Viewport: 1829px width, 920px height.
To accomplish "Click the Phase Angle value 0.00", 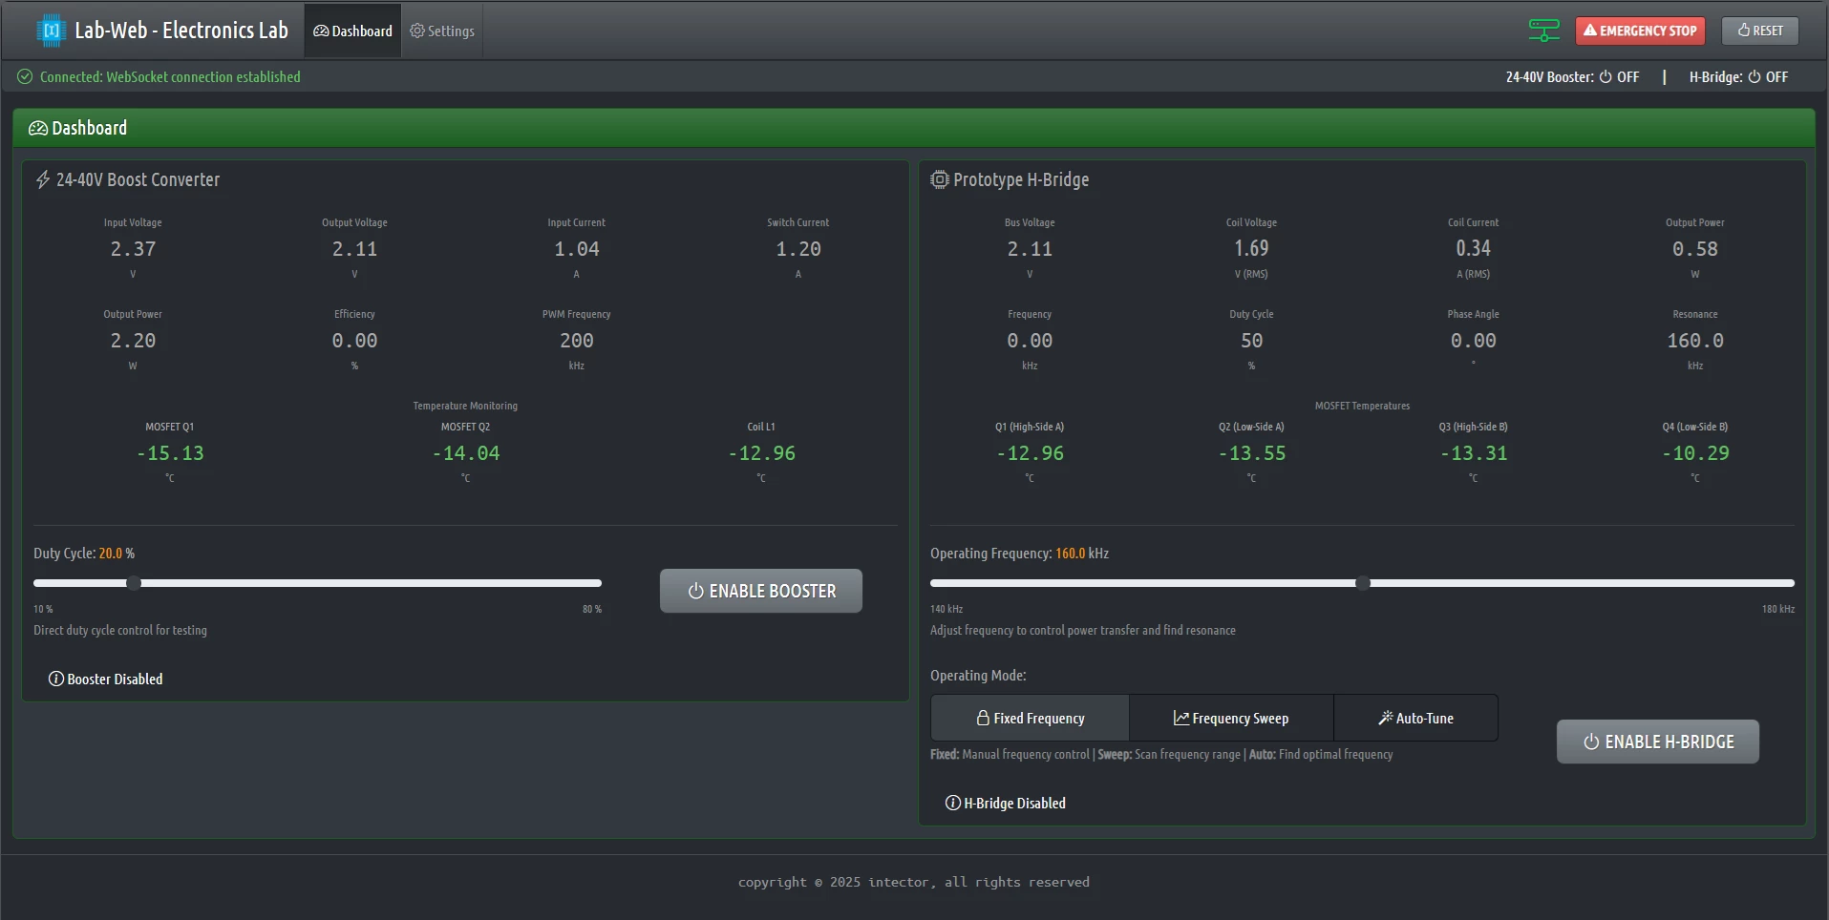I will pyautogui.click(x=1474, y=341).
